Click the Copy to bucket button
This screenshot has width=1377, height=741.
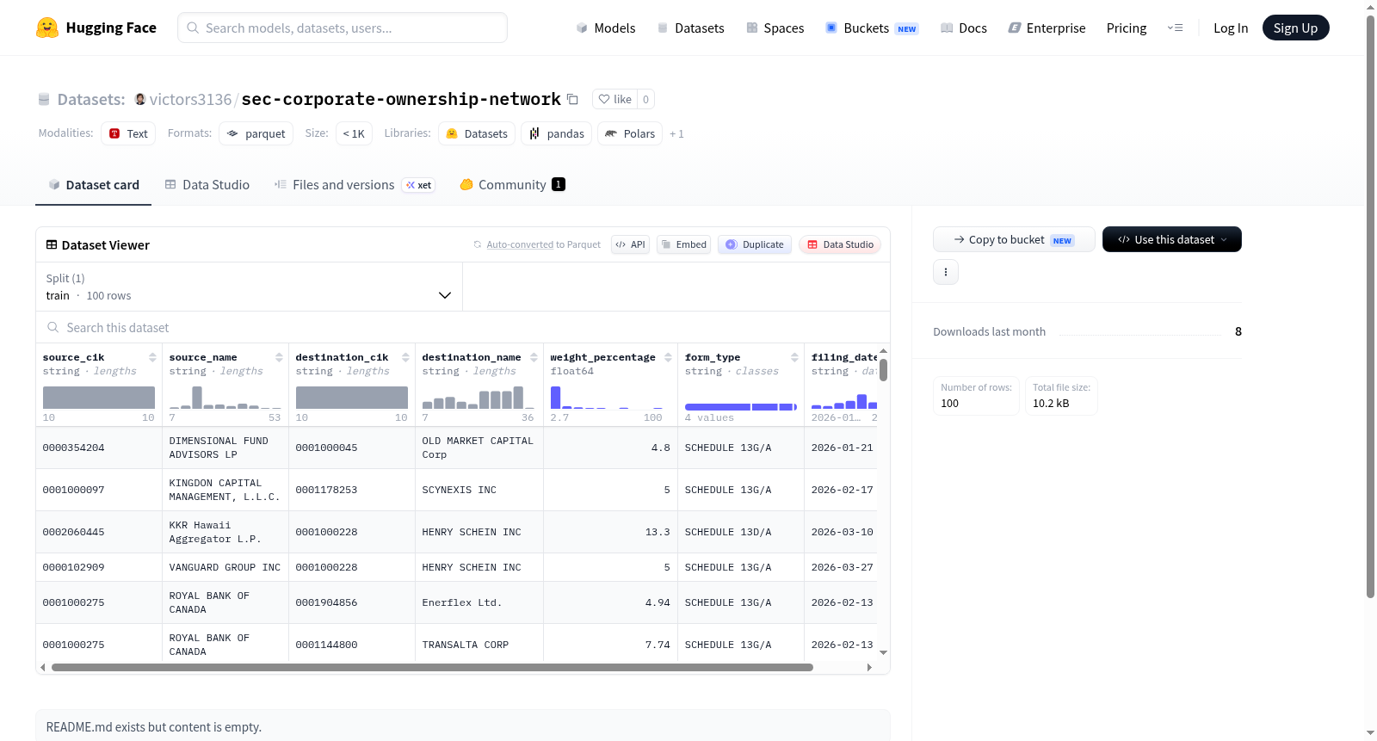[1014, 239]
